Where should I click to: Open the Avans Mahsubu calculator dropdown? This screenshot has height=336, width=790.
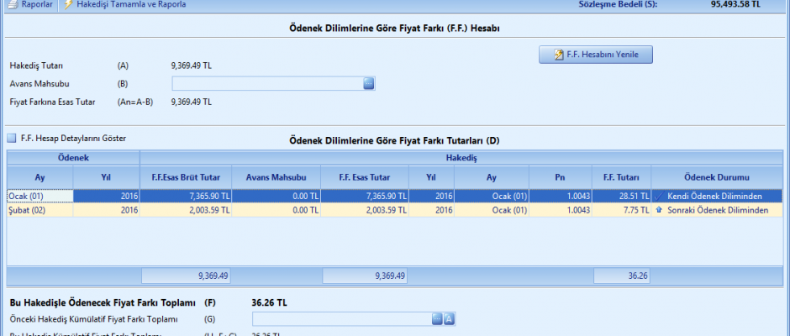click(368, 83)
